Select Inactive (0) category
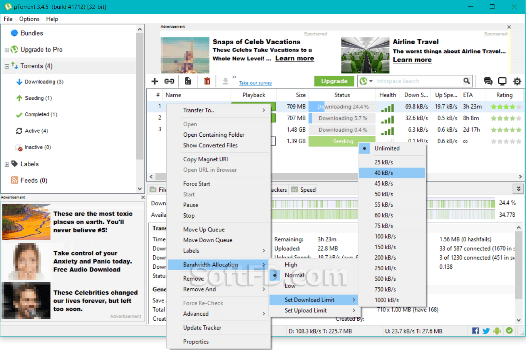Viewport: 526px width, 350px height. (x=38, y=147)
